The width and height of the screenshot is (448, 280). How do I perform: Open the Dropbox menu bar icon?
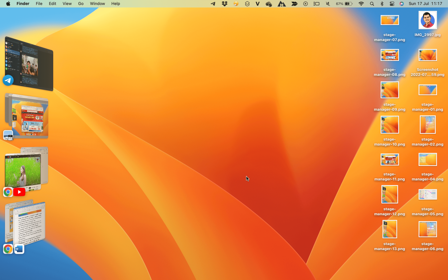click(x=224, y=4)
